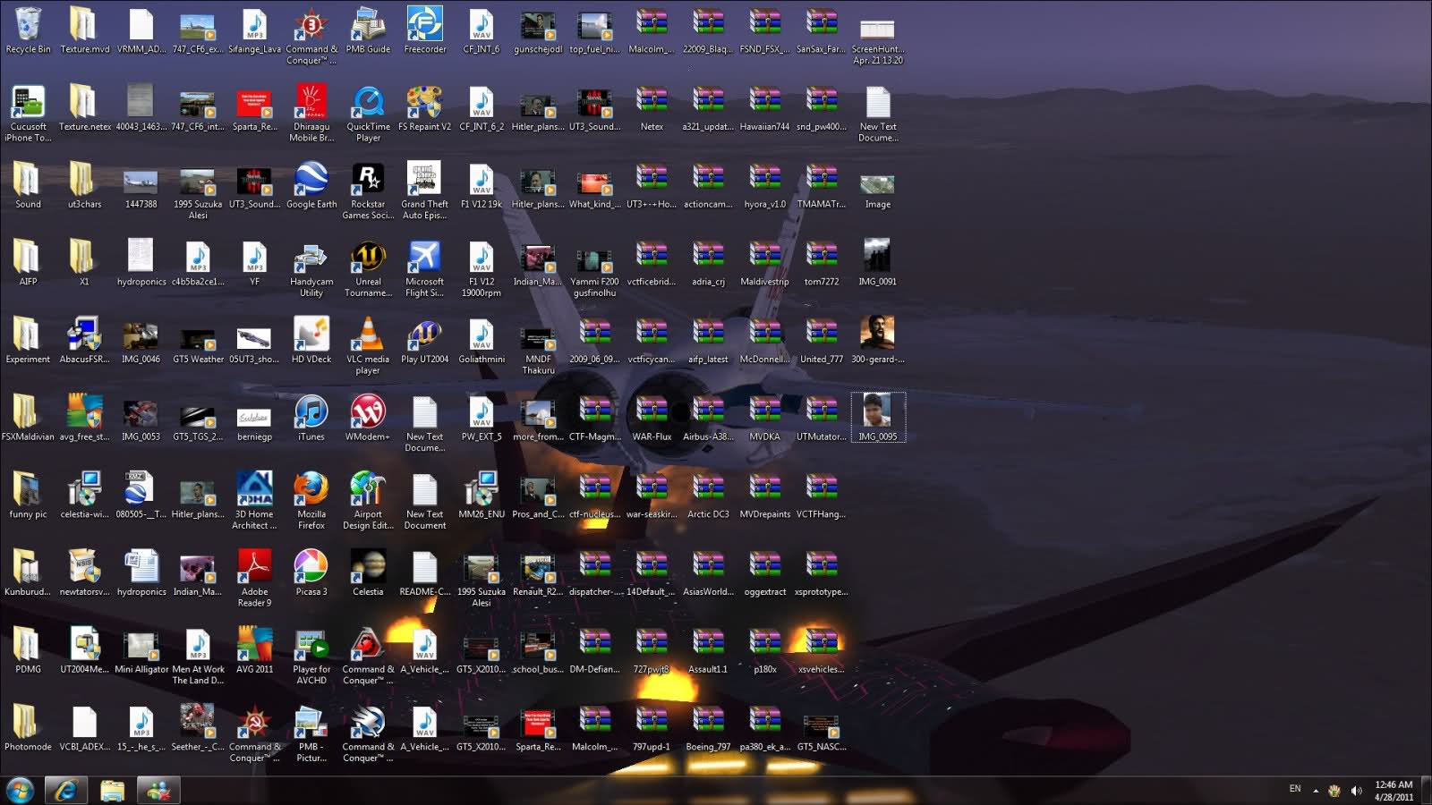
Task: Select the GT5 Weather video file
Action: 198,341
